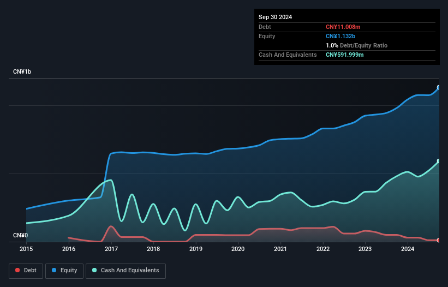Click the Equity row label in tooltip

pos(267,36)
